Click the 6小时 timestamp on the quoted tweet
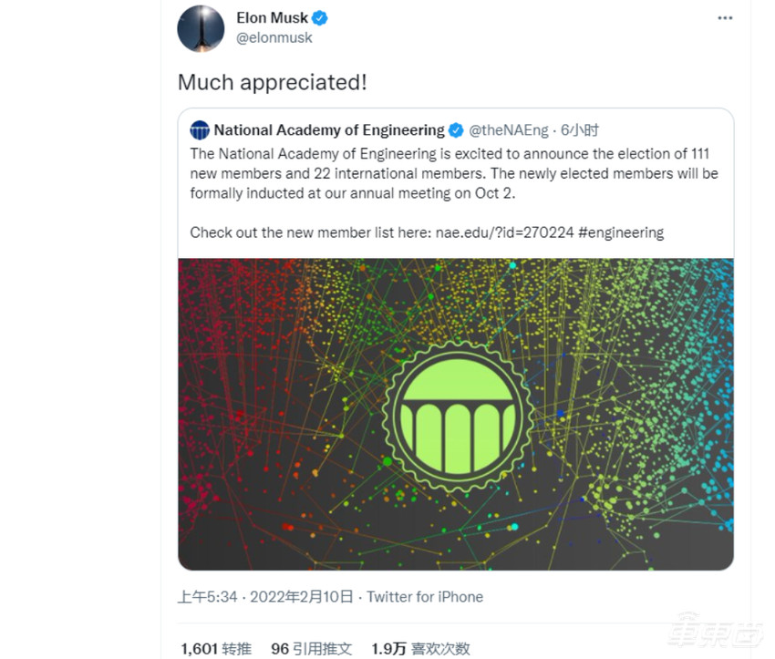The height and width of the screenshot is (659, 775). (580, 130)
